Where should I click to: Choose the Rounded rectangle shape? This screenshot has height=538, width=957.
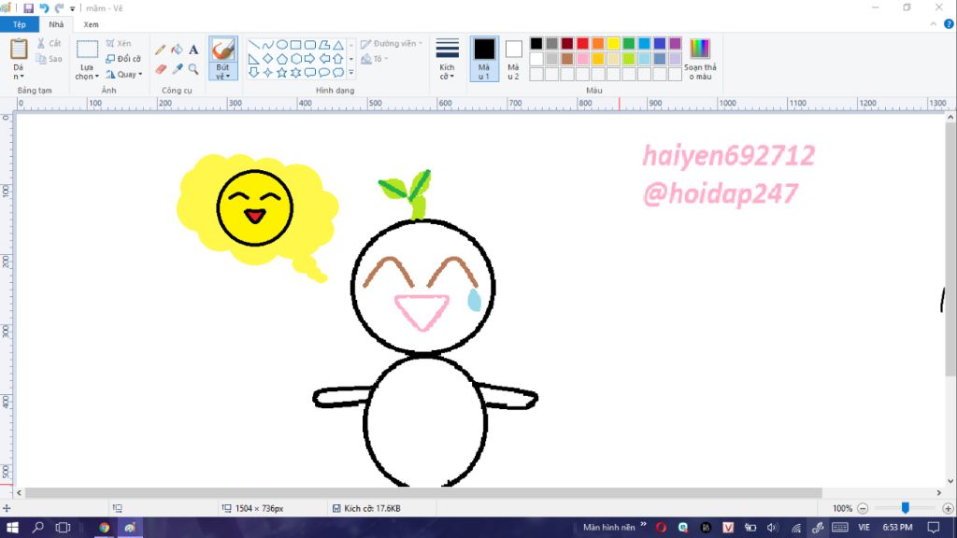tap(310, 45)
